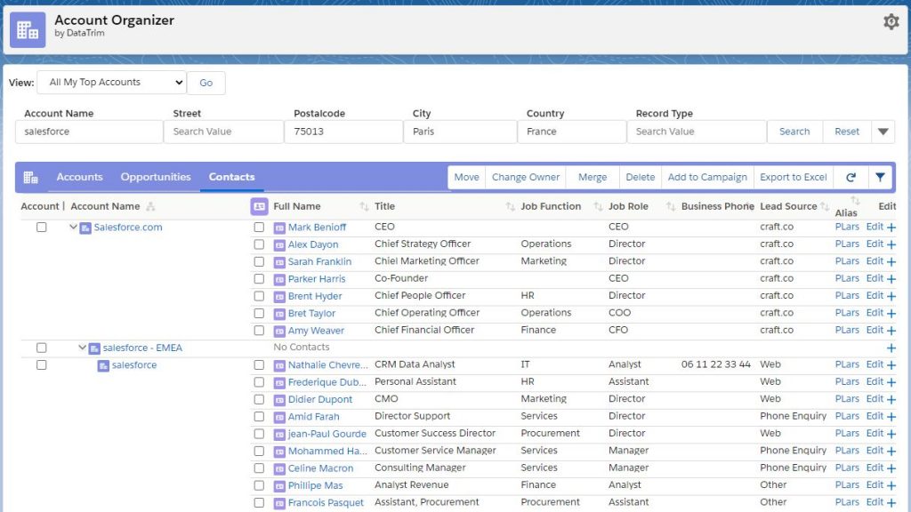Open the Mark Benioff contact link
This screenshot has height=512, width=911.
tap(318, 228)
